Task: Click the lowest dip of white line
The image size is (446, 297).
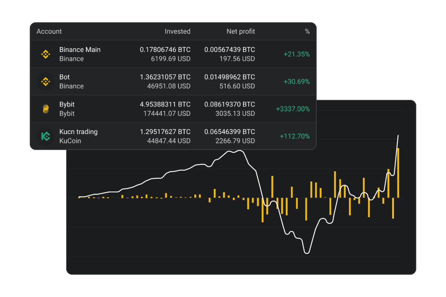Action: pos(307,253)
